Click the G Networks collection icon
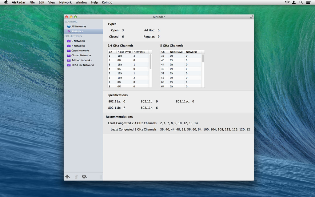Screen dimensions: 315x197 [69, 41]
